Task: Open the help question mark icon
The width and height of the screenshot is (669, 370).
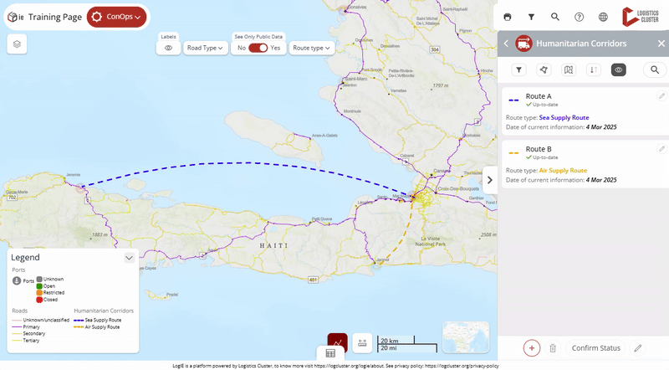Action: pos(579,17)
